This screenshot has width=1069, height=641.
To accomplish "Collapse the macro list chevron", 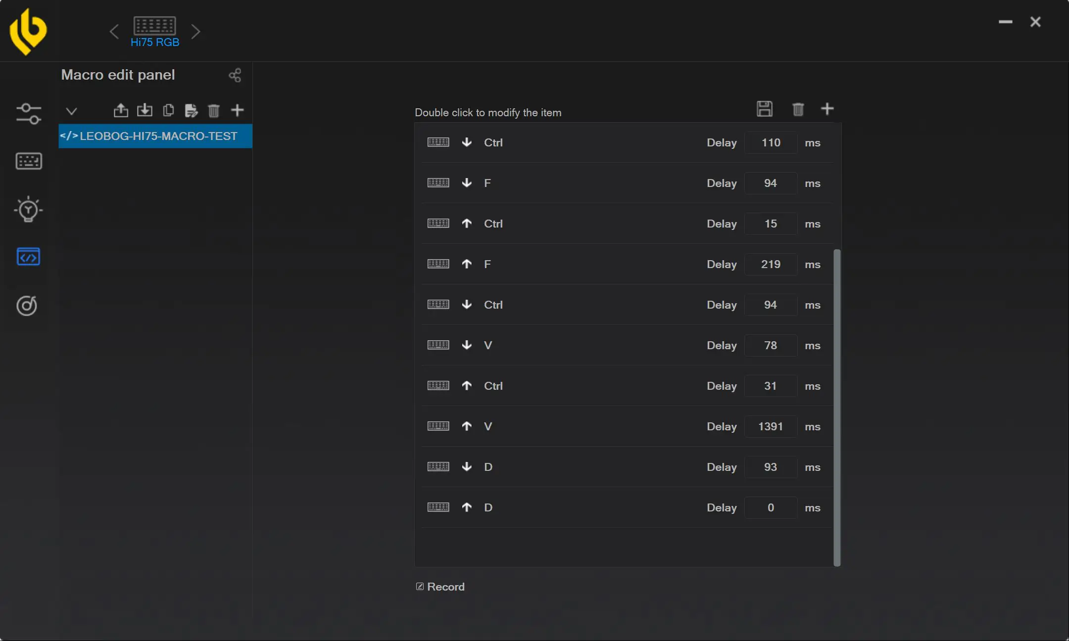I will (x=71, y=111).
